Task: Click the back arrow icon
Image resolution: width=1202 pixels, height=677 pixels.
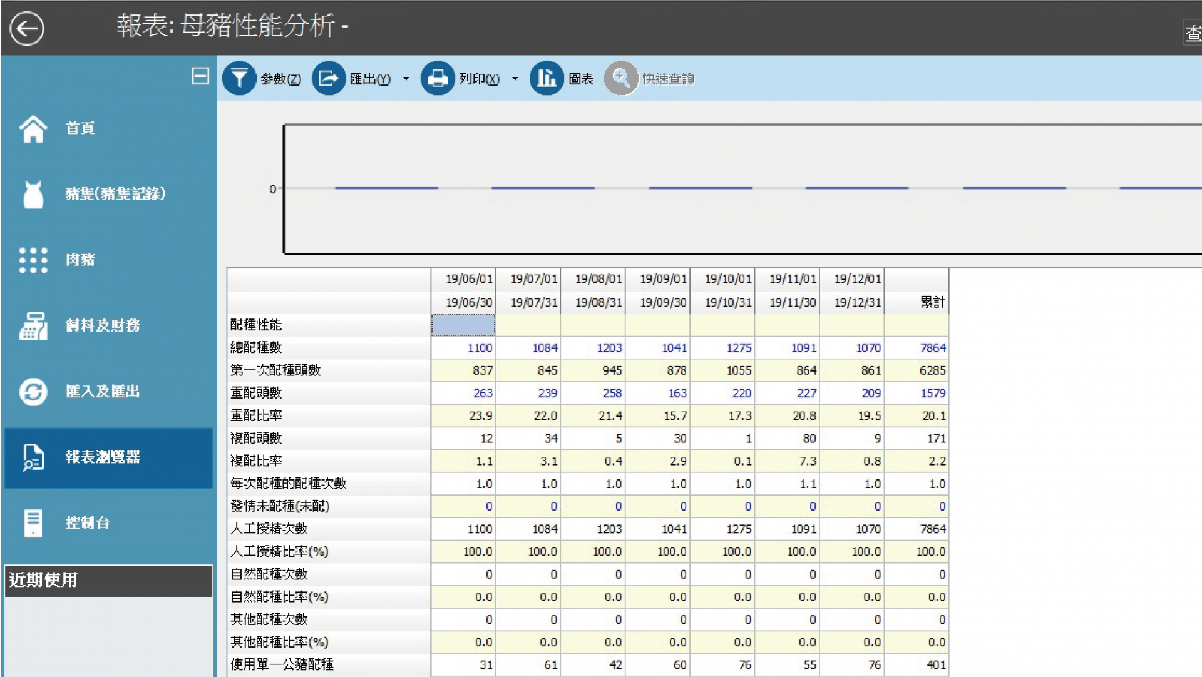Action: pos(27,28)
